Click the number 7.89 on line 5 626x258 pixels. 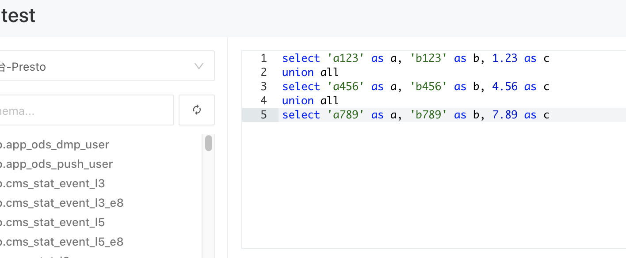coord(504,114)
